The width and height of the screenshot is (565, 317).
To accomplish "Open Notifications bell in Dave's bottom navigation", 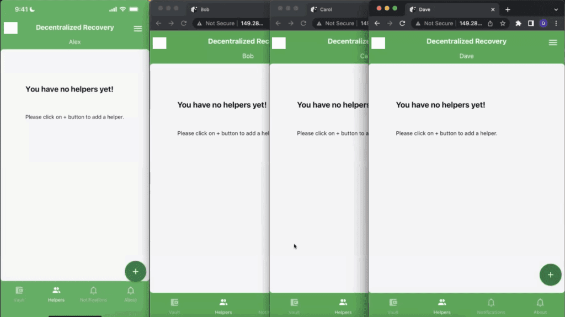I will click(x=491, y=305).
